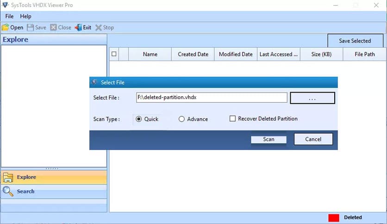Open the File menu
This screenshot has height=224, width=387.
[9, 16]
